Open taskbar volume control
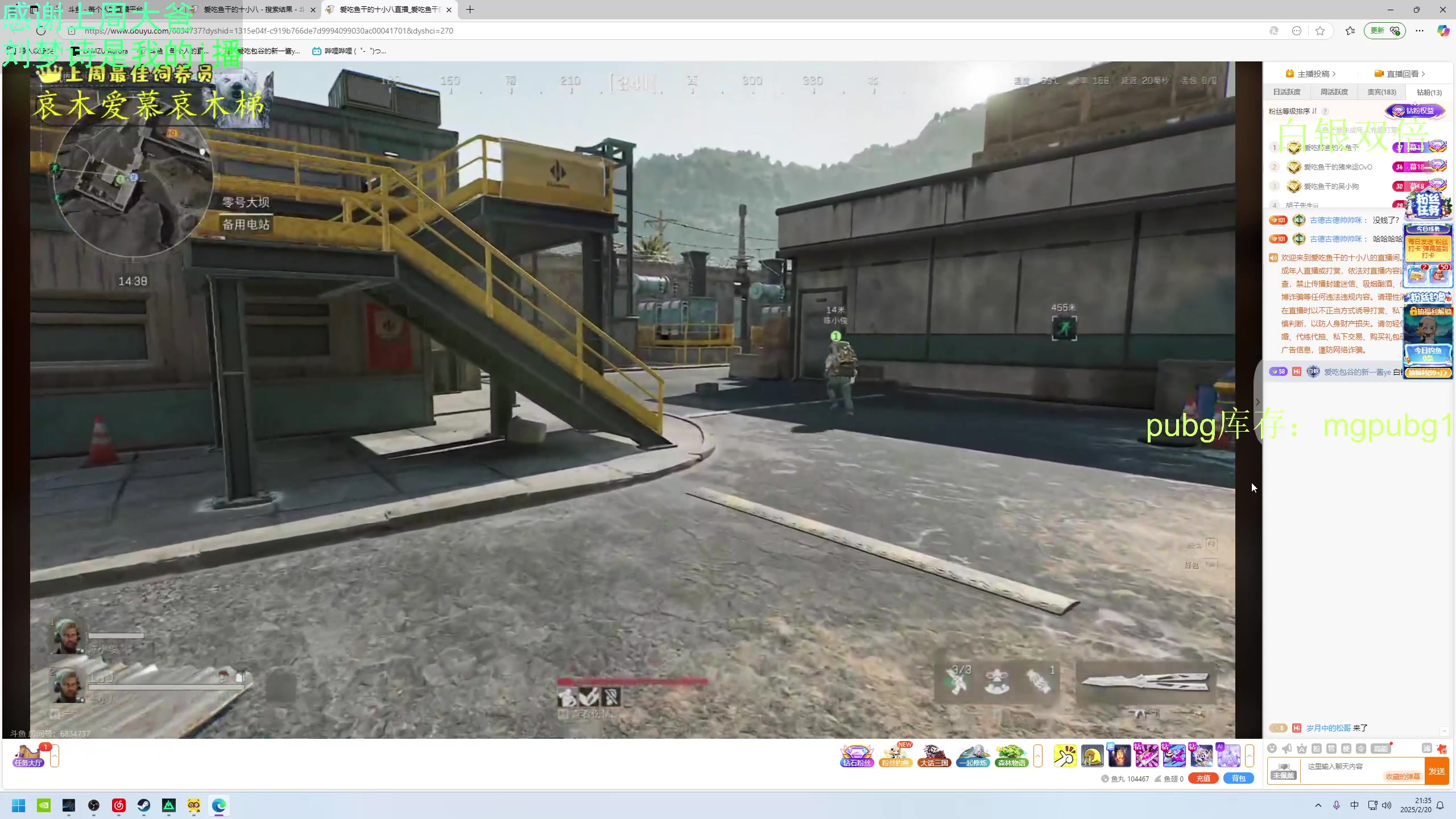1456x819 pixels. pos(1387,805)
